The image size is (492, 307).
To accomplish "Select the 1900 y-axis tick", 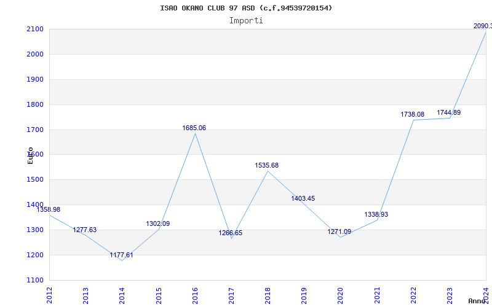I will tap(36, 79).
